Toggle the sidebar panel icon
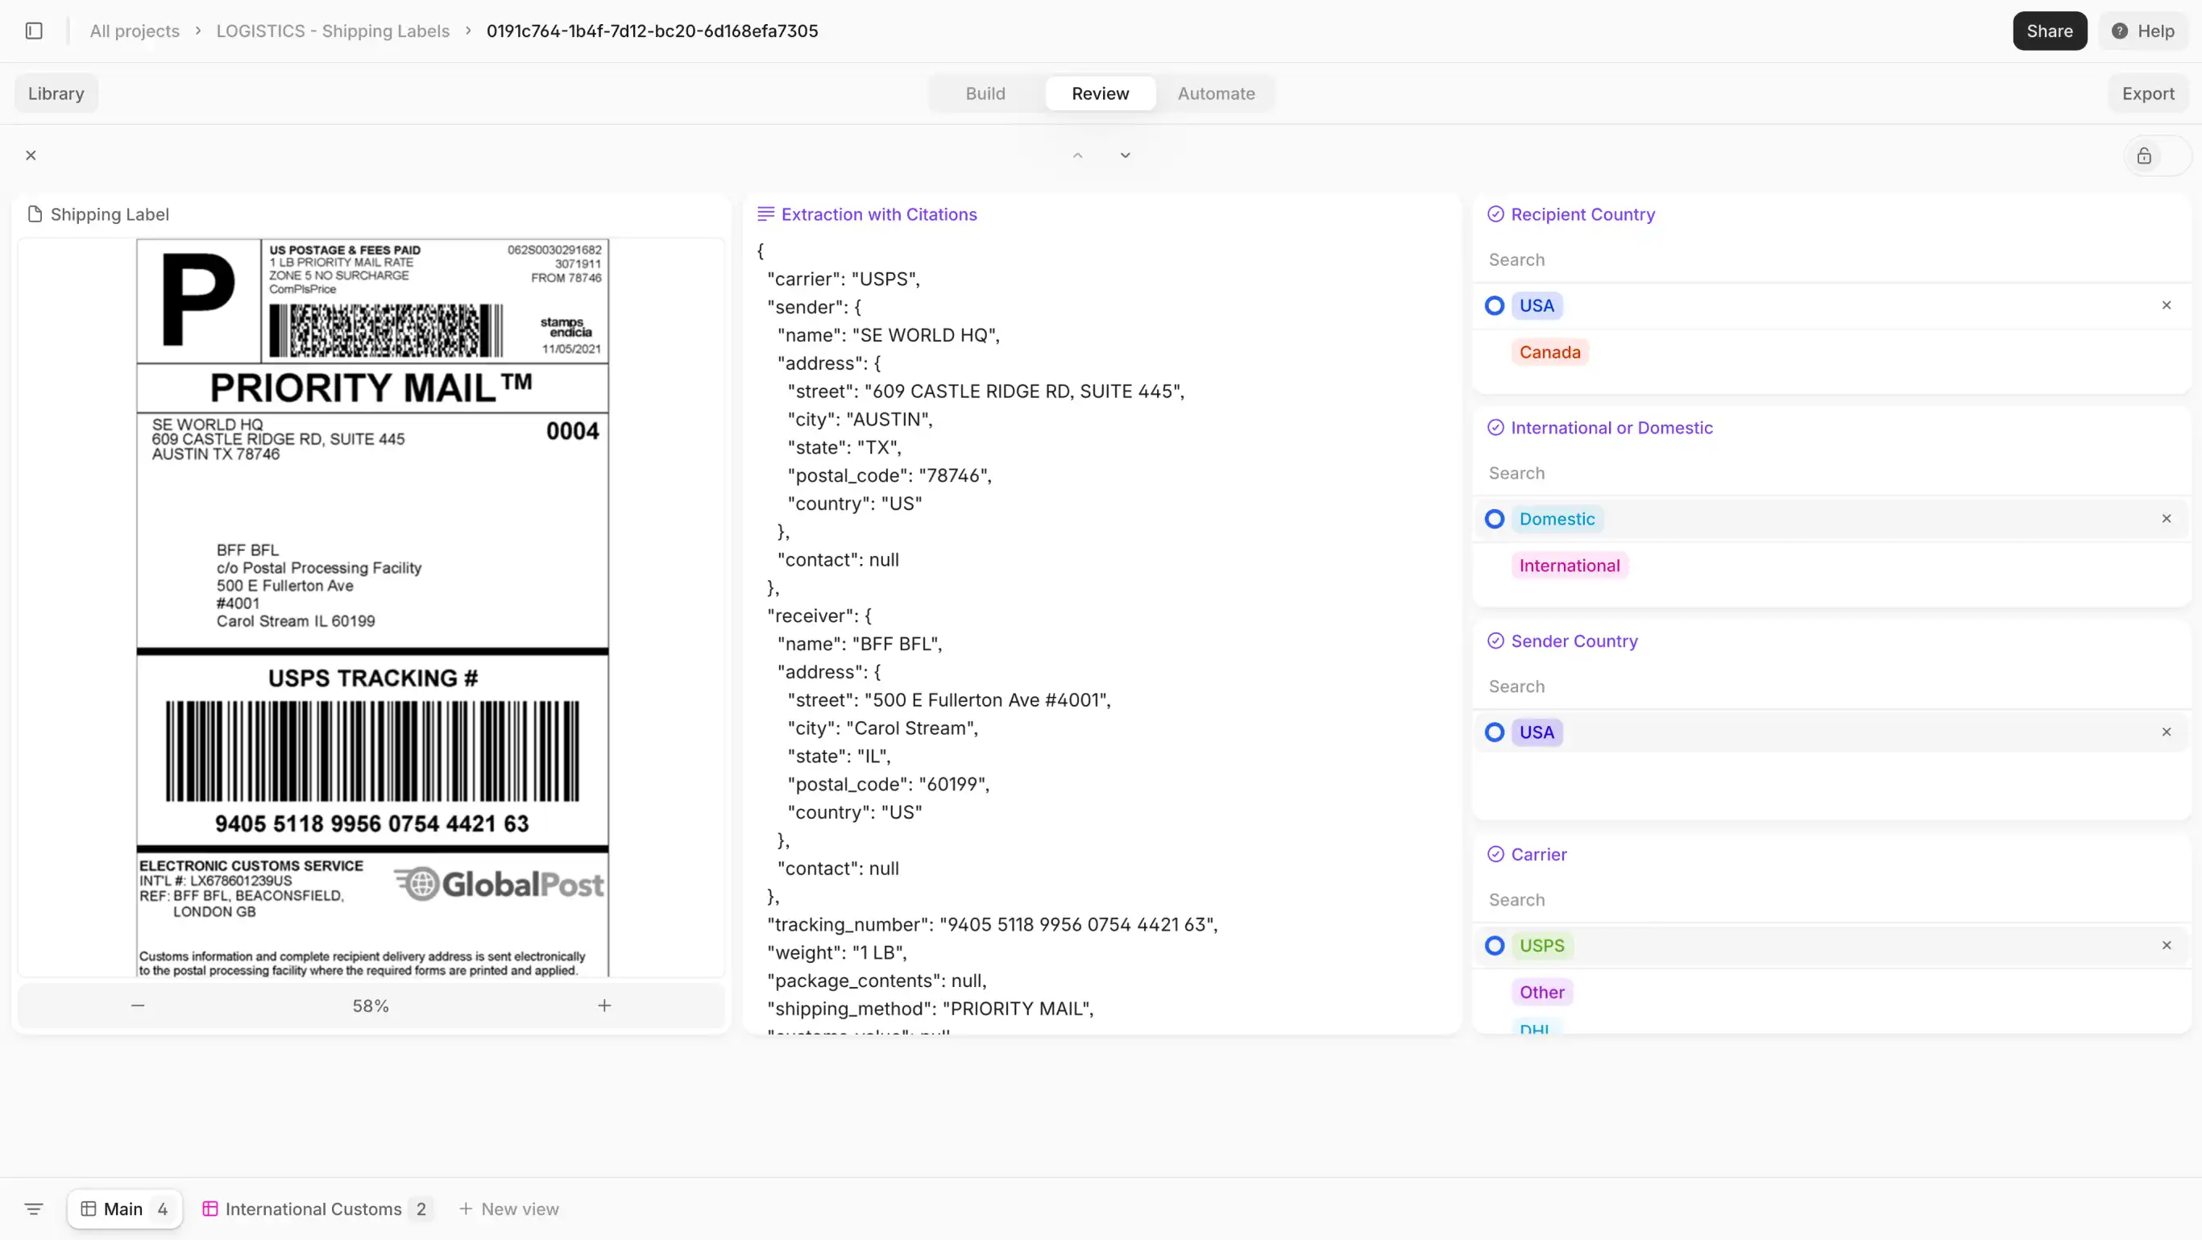Screen dimensions: 2202x1240 (34, 31)
